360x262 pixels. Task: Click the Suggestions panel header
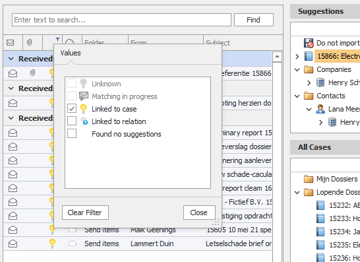coord(325,11)
